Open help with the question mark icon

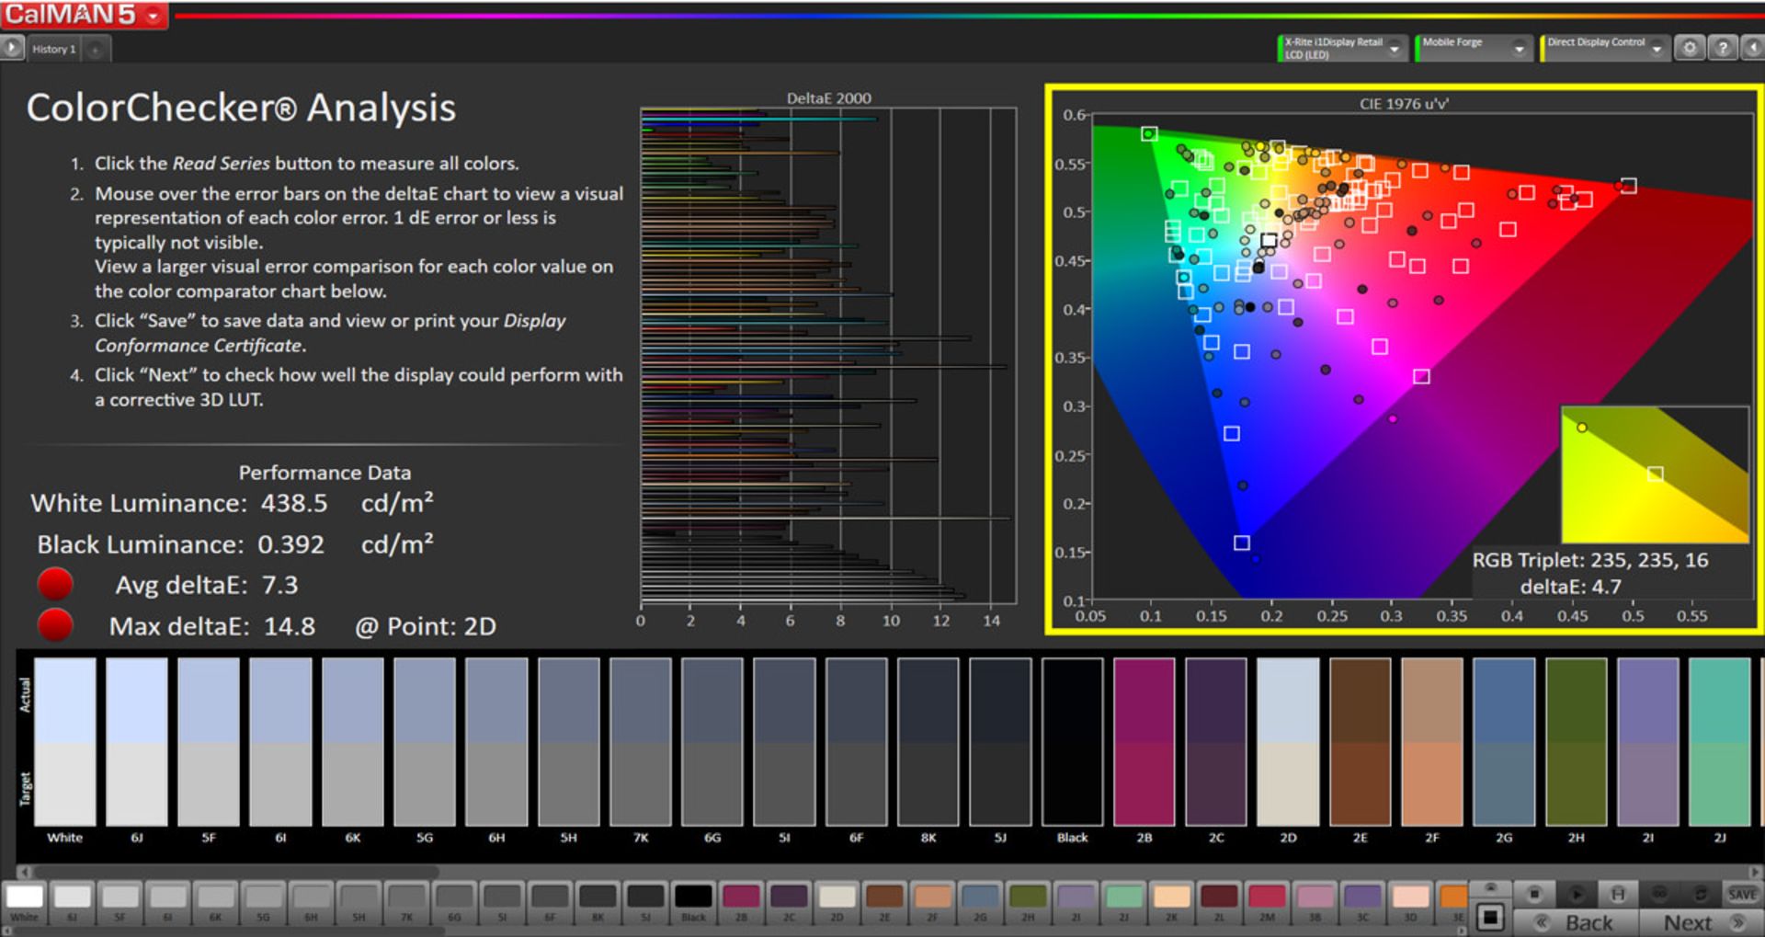click(x=1723, y=48)
